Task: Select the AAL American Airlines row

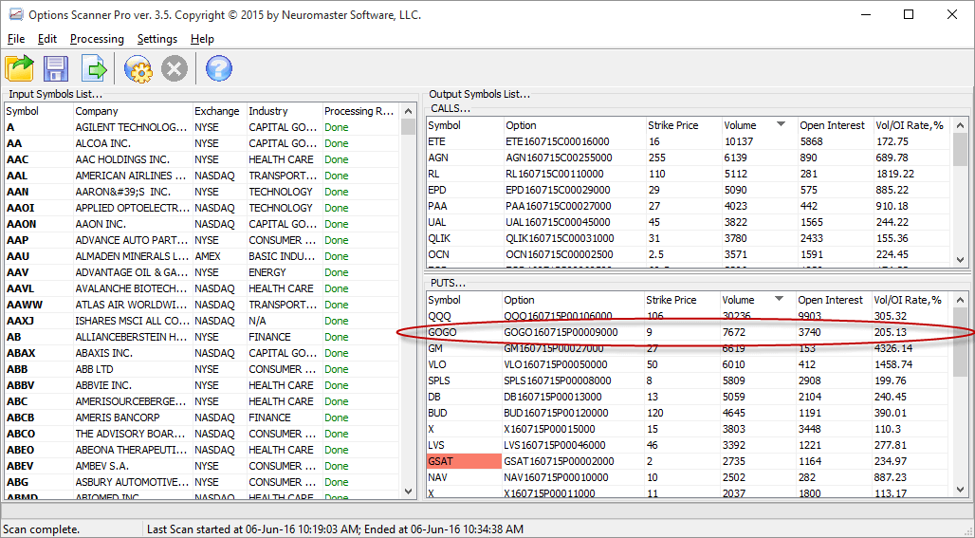Action: click(201, 176)
